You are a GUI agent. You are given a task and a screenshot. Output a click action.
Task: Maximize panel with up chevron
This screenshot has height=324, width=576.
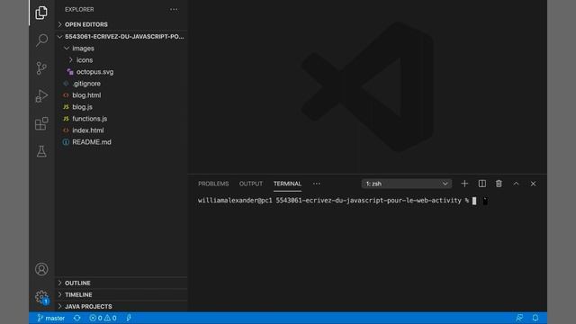coord(516,184)
